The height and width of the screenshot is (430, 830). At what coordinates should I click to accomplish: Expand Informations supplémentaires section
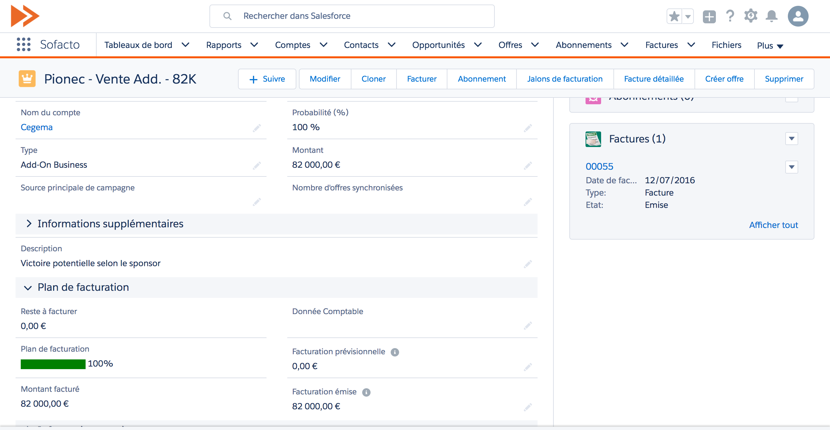(29, 223)
